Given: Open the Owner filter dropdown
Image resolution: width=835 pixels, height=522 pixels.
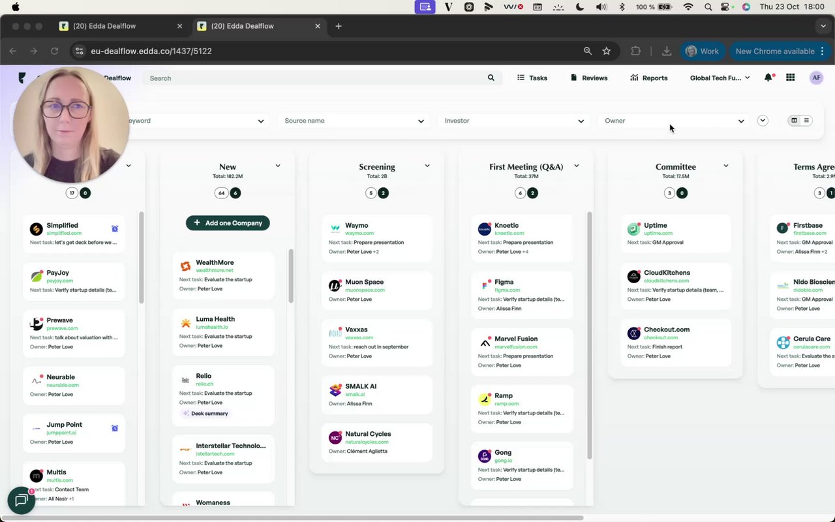Looking at the screenshot, I should click(674, 121).
